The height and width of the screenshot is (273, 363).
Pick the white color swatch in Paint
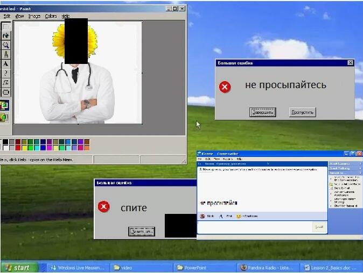[x=5, y=148]
